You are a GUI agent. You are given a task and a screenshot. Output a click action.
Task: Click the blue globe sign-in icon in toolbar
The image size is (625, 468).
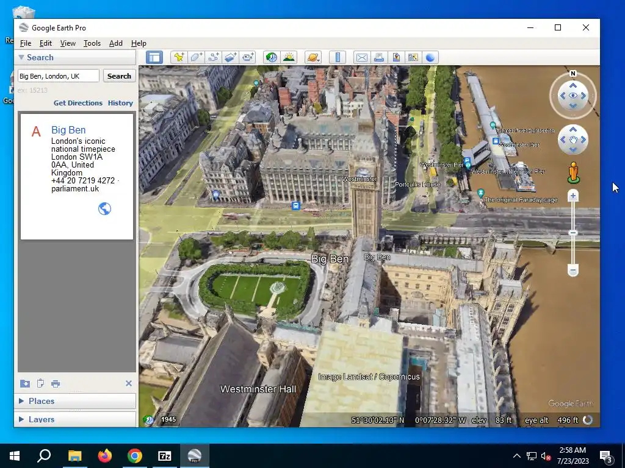point(430,57)
